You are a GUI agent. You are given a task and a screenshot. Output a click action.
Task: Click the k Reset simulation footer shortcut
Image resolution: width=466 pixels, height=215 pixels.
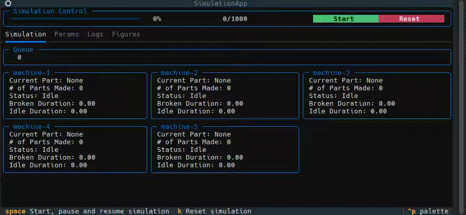click(215, 211)
